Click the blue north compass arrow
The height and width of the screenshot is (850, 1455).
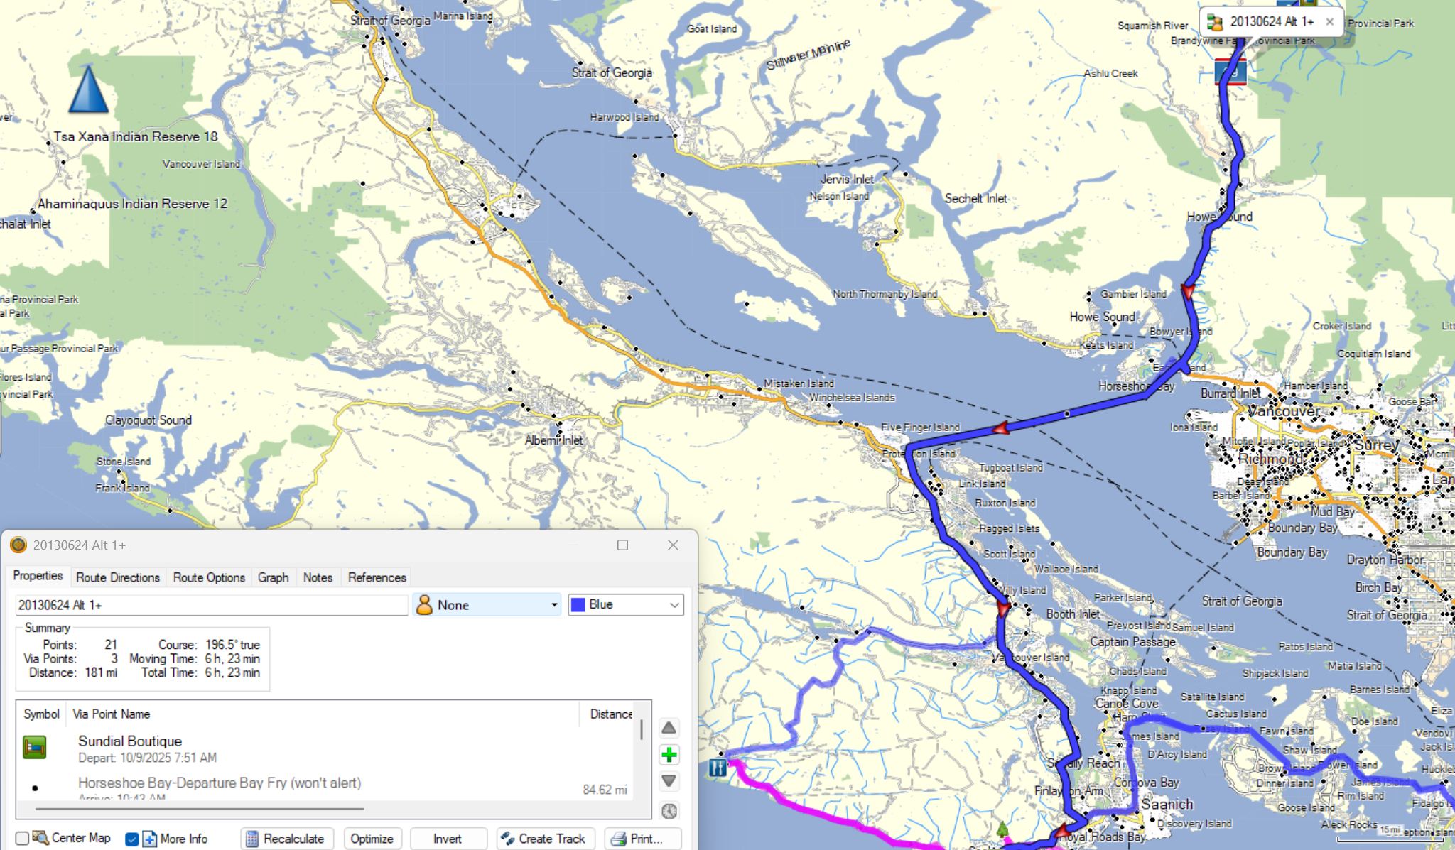click(88, 90)
